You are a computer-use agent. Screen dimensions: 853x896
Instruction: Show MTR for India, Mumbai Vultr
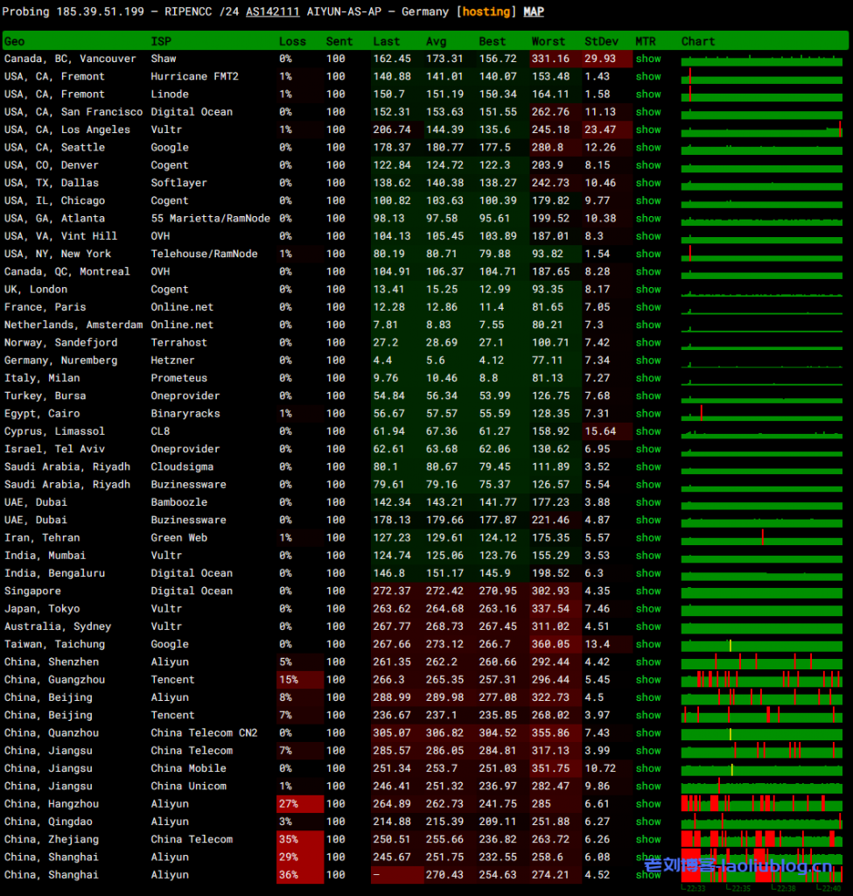coord(648,555)
